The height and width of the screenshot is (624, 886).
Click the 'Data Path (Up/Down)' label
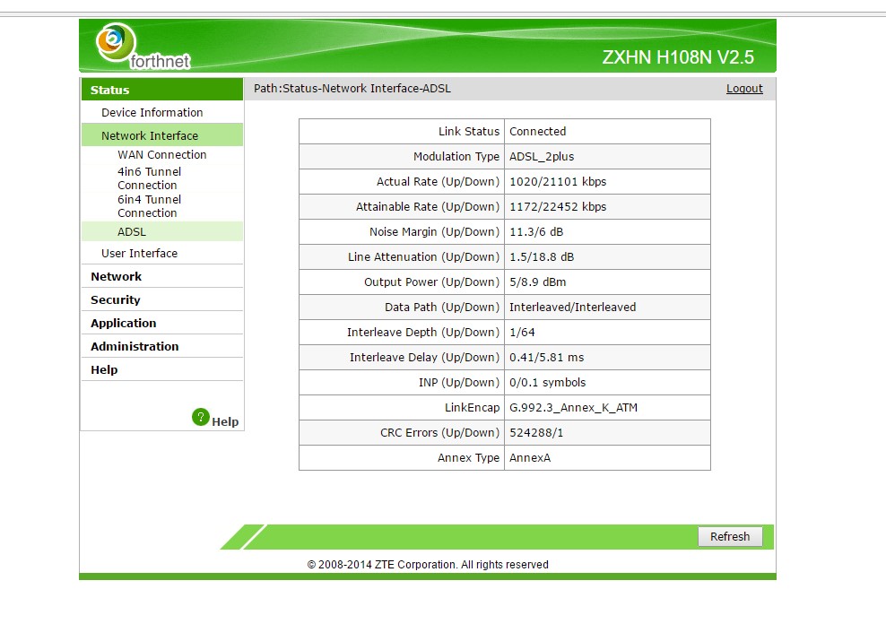point(442,308)
